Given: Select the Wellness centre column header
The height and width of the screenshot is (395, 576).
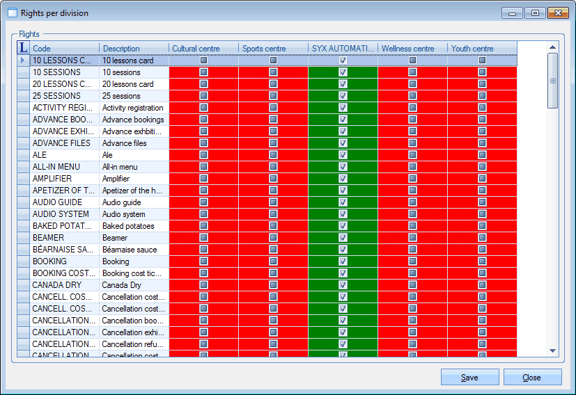Looking at the screenshot, I should click(x=412, y=49).
